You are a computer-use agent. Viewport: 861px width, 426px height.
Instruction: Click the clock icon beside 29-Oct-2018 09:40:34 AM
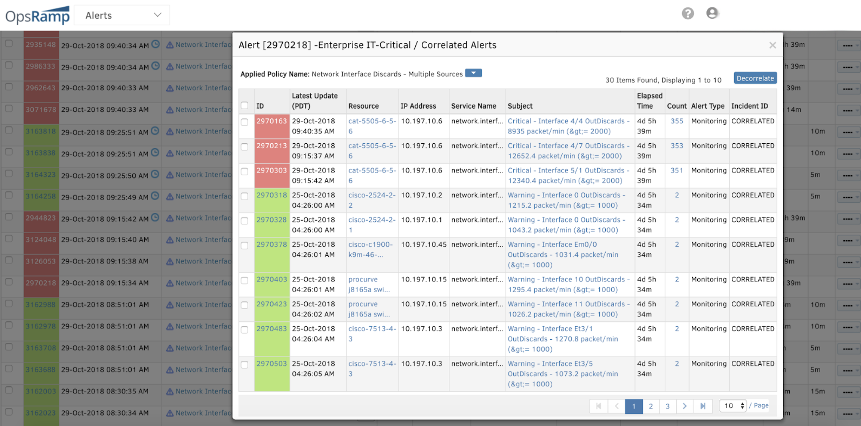point(155,45)
